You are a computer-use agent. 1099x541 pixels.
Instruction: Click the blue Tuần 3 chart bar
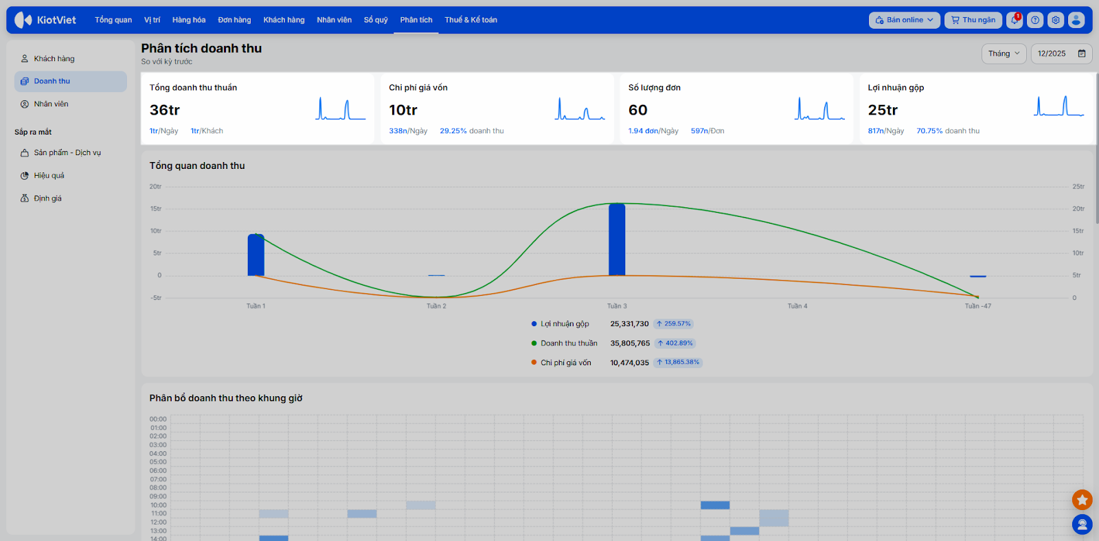click(617, 240)
